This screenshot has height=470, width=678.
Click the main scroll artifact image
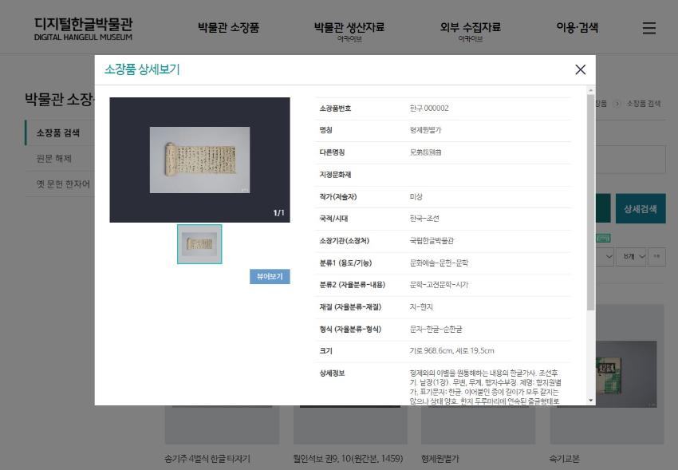click(x=199, y=160)
